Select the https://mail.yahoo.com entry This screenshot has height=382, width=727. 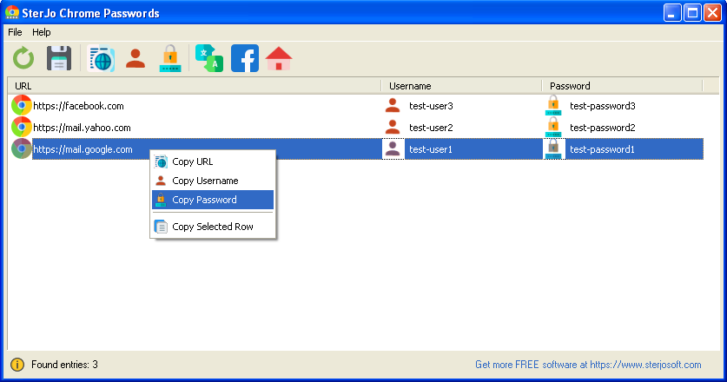click(82, 128)
